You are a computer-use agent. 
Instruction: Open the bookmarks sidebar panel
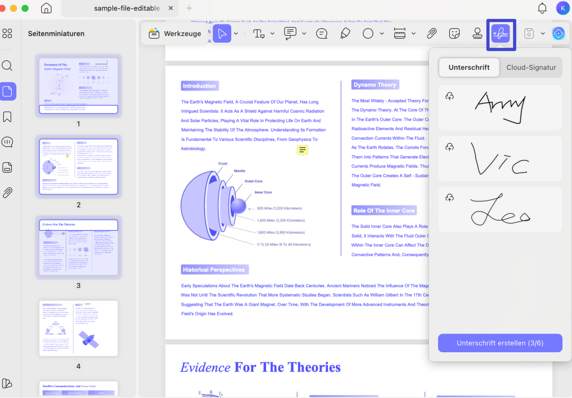tap(7, 117)
